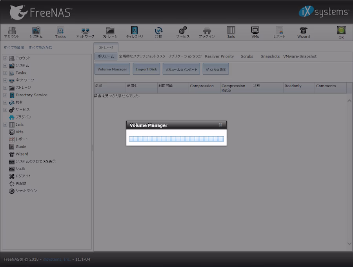
Task: Open the アカウント toolbar icon
Action: click(x=12, y=32)
